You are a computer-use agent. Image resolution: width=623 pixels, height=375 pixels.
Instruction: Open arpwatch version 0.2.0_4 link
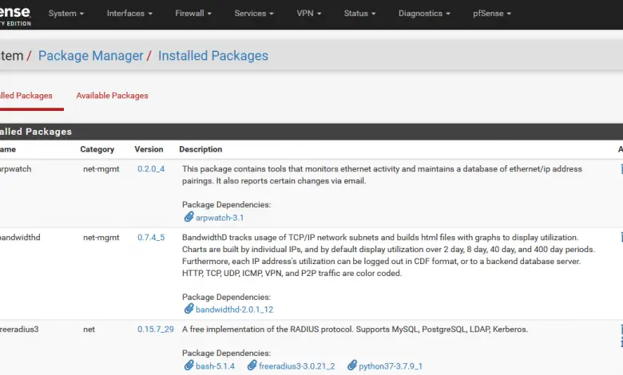[151, 169]
